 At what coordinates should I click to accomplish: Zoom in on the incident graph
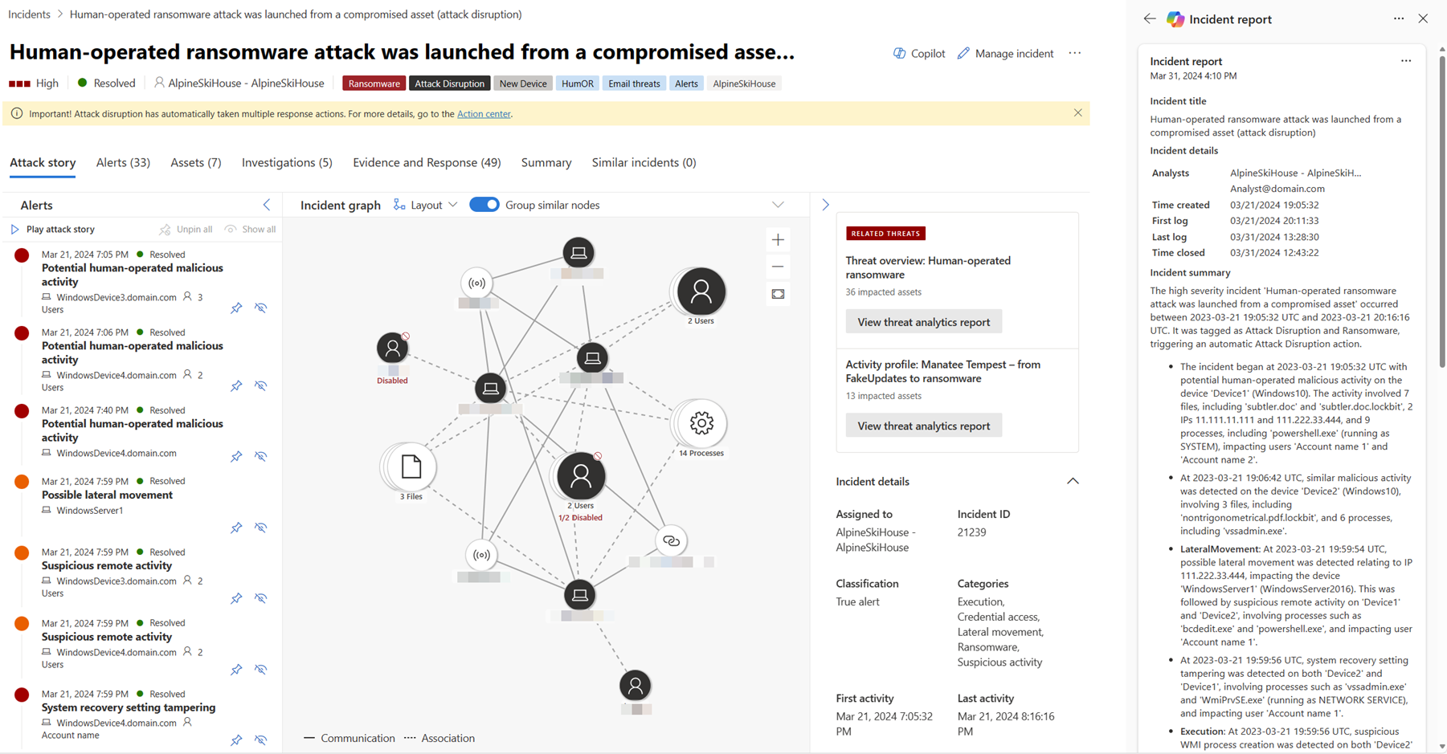[778, 240]
